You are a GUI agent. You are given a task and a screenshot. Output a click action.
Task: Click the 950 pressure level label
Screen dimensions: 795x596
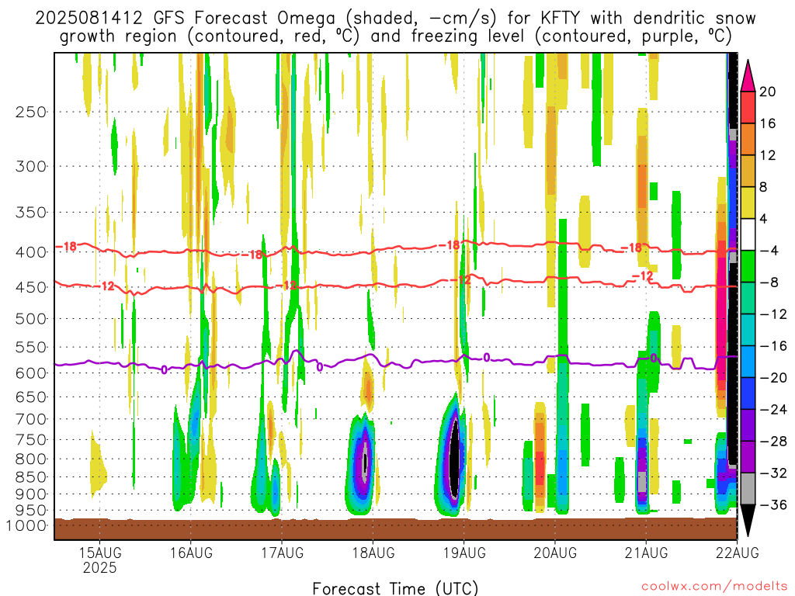(31, 511)
